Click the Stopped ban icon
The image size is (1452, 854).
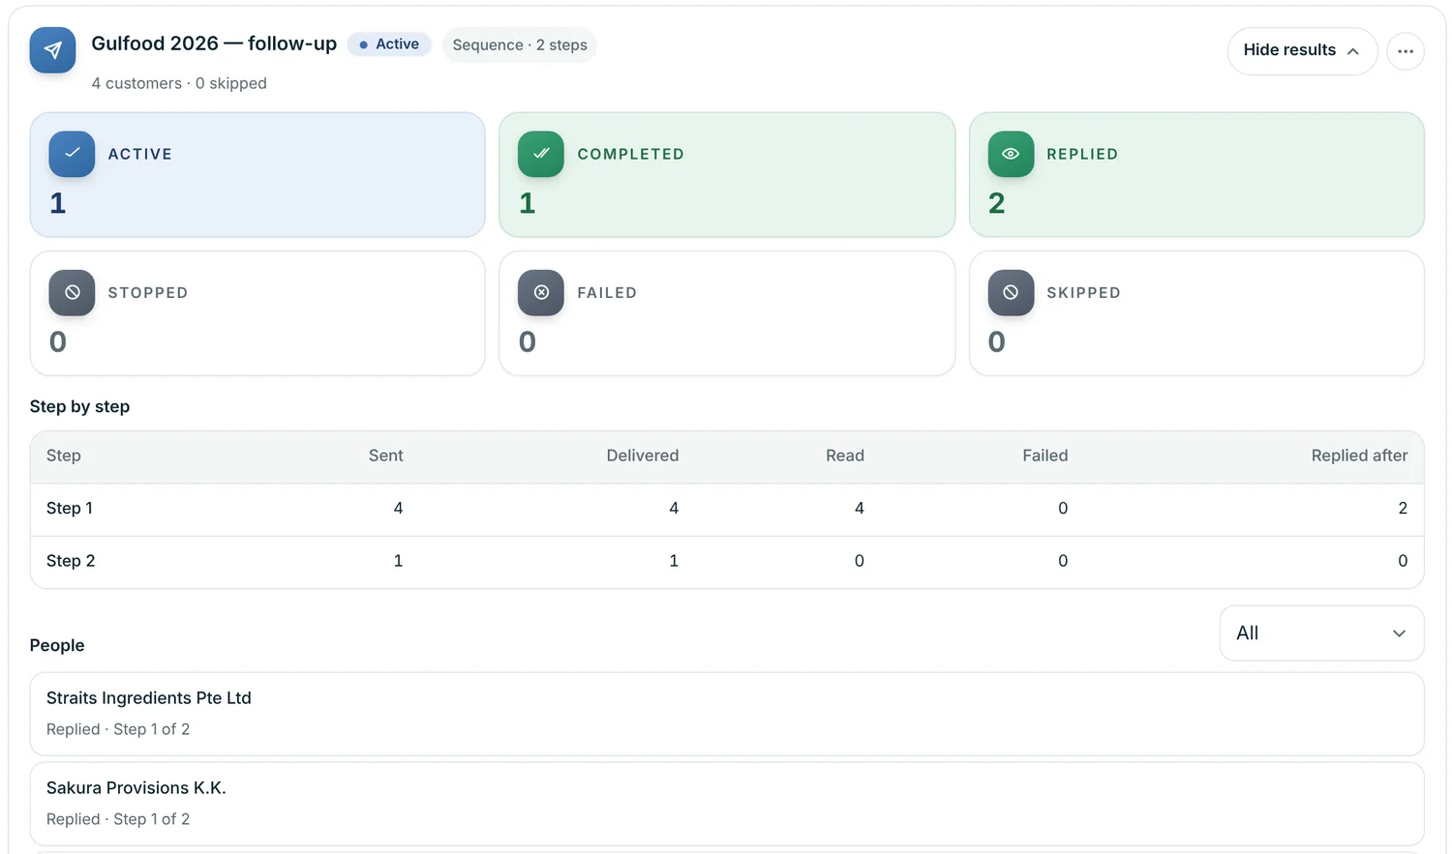click(x=72, y=293)
